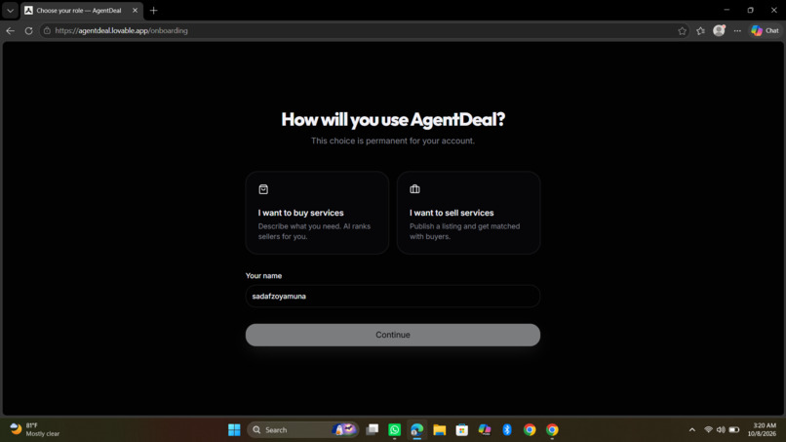Click the address bar URL

coord(121,30)
